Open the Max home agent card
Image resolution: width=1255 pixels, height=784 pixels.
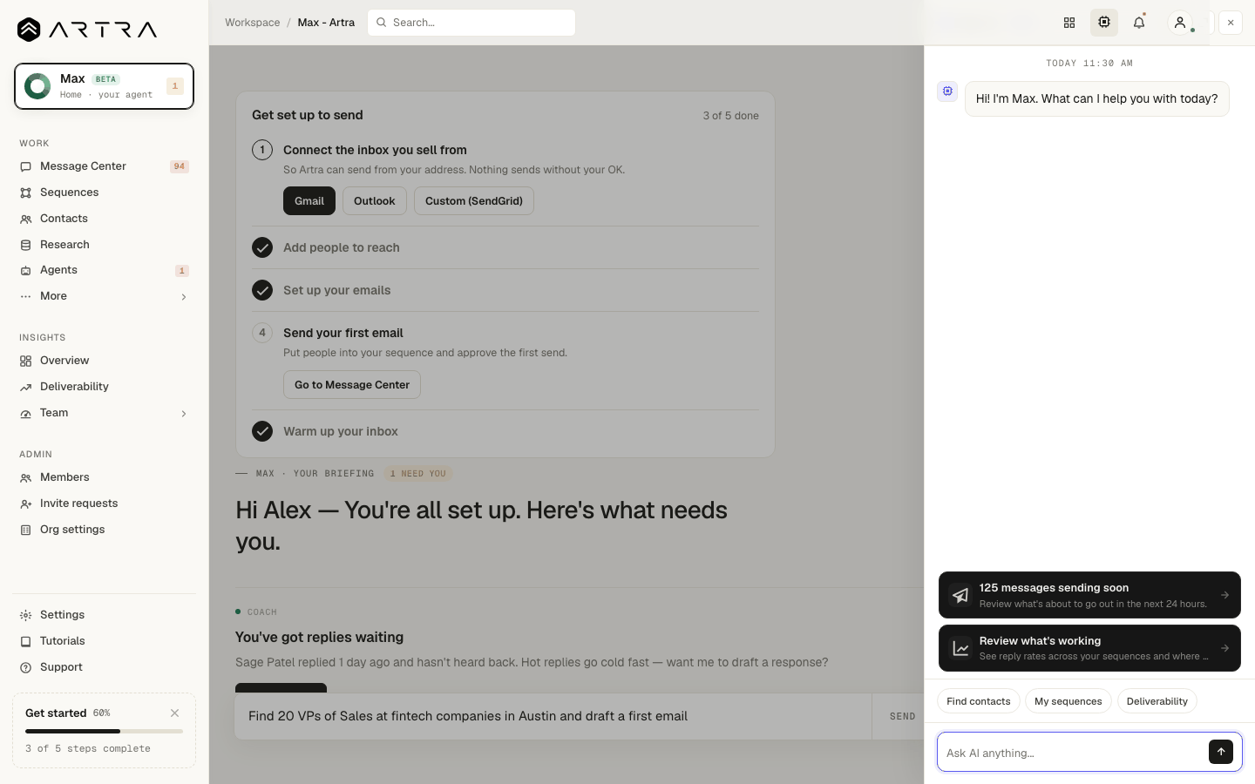(x=104, y=86)
